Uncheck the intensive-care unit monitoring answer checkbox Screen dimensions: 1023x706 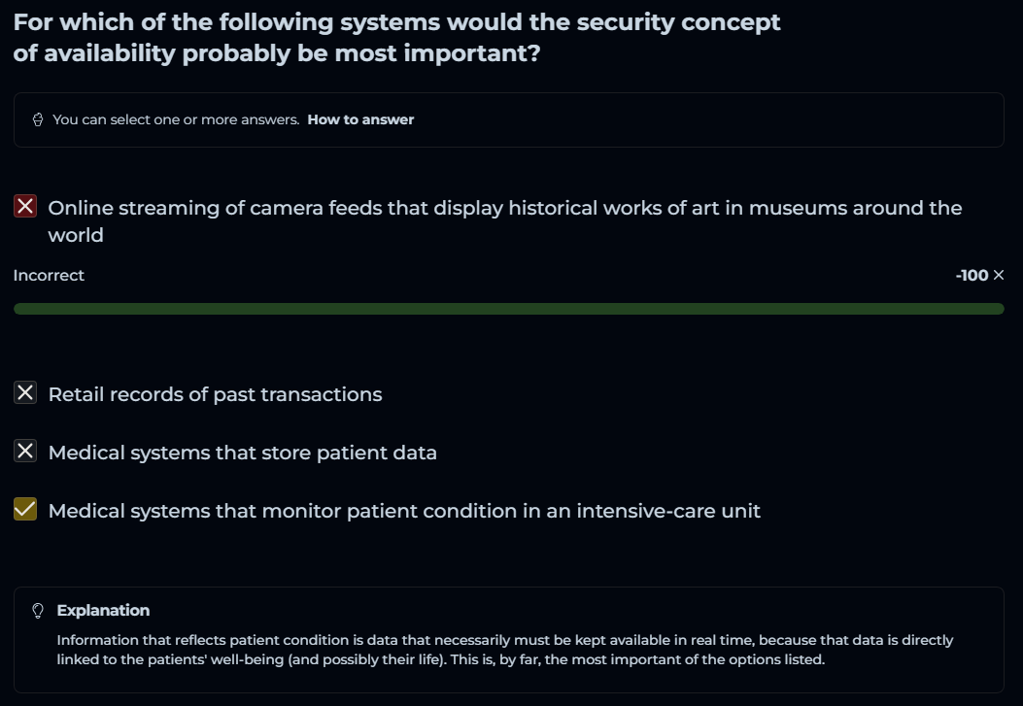(26, 510)
